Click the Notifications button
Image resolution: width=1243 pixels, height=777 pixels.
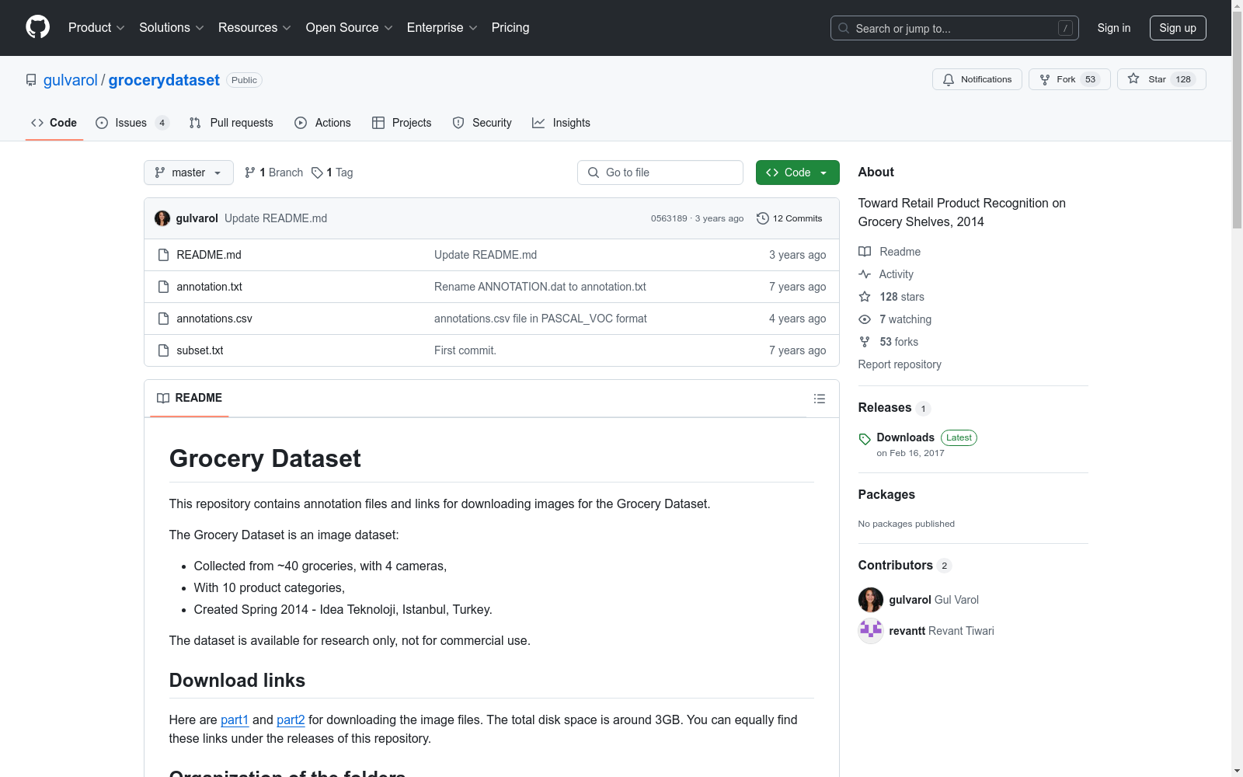[x=977, y=79]
